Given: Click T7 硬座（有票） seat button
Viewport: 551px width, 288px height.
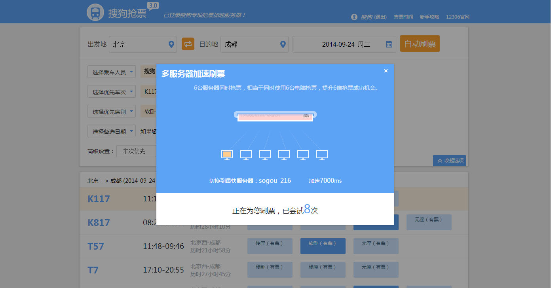Looking at the screenshot, I should (x=323, y=270).
